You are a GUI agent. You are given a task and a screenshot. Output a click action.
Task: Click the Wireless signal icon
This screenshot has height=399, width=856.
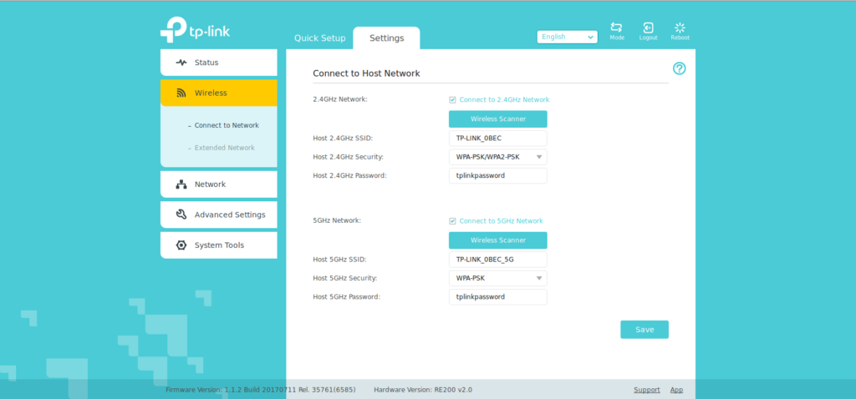coord(181,93)
